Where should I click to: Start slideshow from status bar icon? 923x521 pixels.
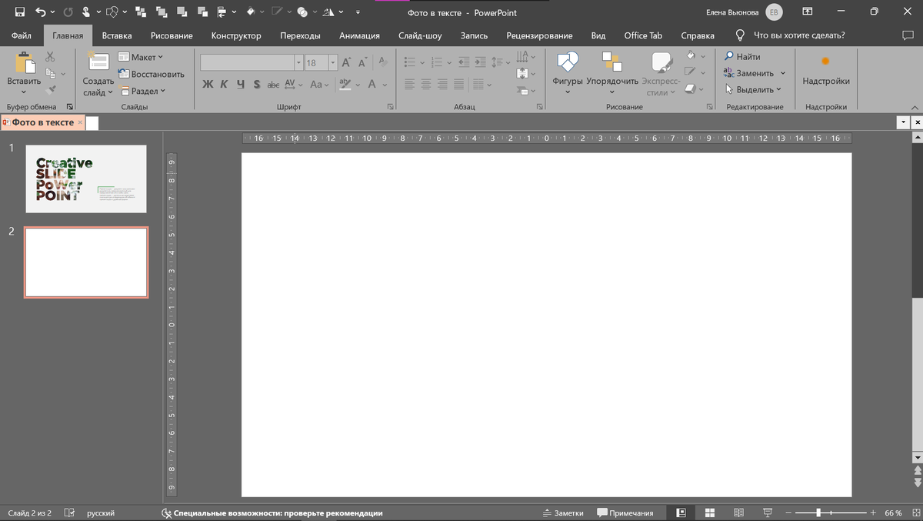768,513
